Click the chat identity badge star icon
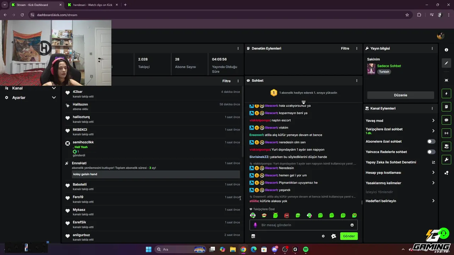 click(x=333, y=236)
